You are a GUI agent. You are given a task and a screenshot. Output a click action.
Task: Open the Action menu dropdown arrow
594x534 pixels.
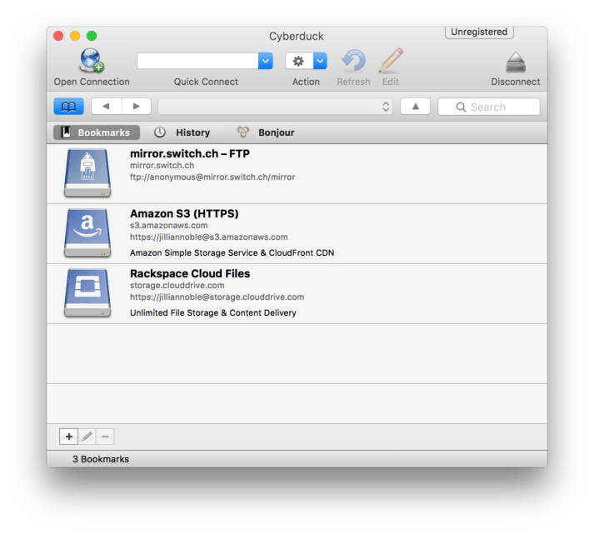(320, 61)
